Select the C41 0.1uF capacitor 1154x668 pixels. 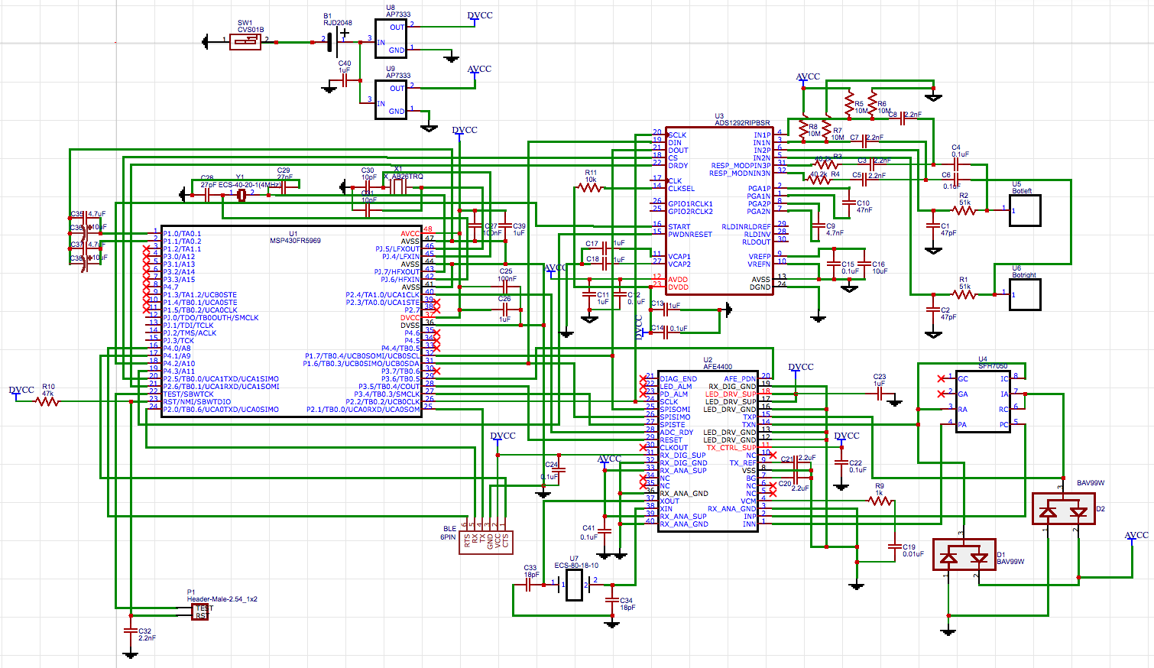coord(605,530)
